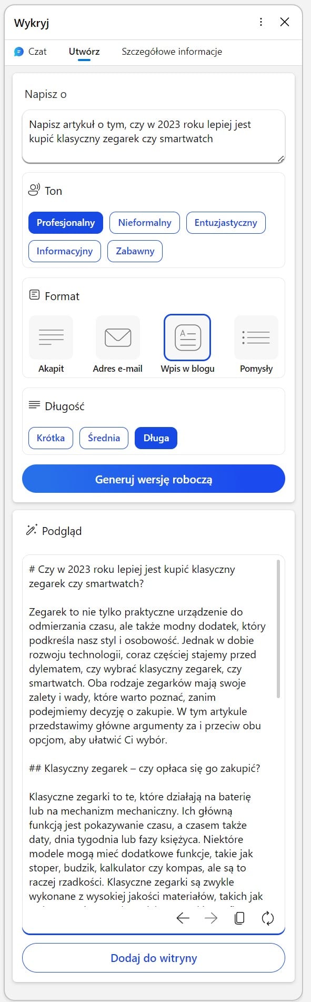311x1002 pixels.
Task: Choose the Adres e-mail format icon
Action: pyautogui.click(x=118, y=338)
